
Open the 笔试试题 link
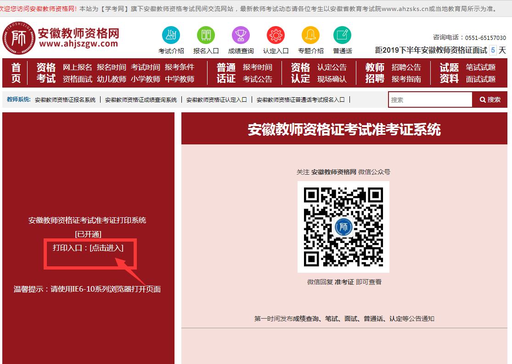point(481,67)
